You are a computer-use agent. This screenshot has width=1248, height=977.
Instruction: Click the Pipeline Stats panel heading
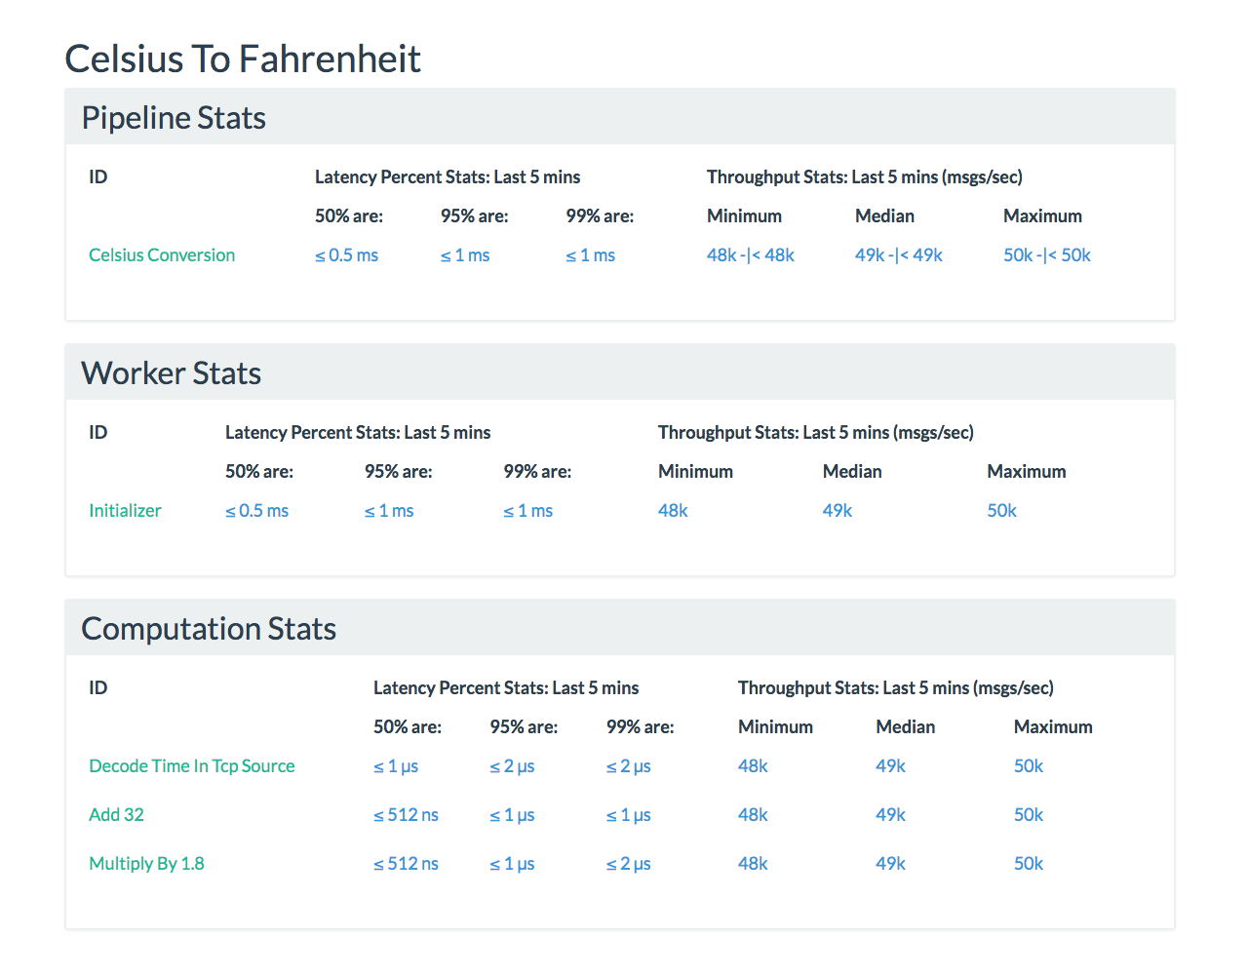(x=174, y=118)
